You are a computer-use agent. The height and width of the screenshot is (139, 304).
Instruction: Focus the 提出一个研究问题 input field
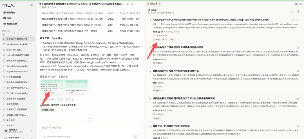tap(90, 128)
